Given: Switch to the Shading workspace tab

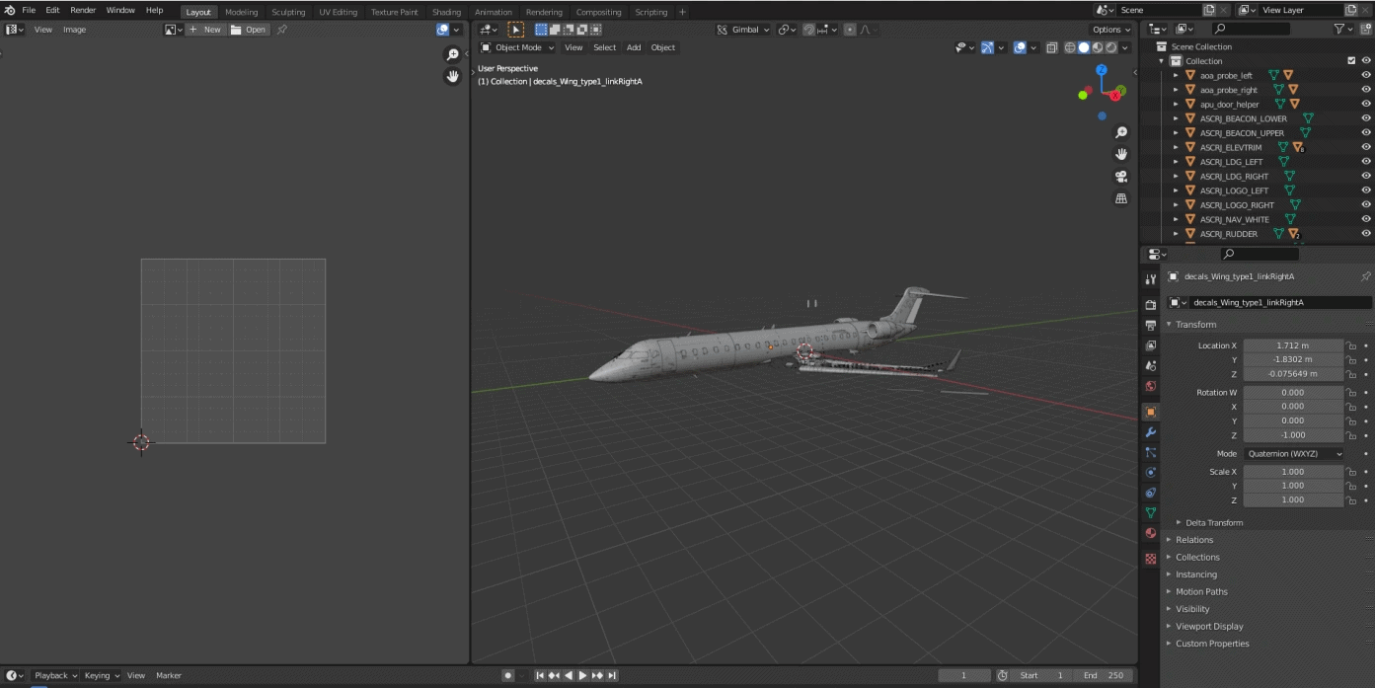Looking at the screenshot, I should click(x=446, y=12).
